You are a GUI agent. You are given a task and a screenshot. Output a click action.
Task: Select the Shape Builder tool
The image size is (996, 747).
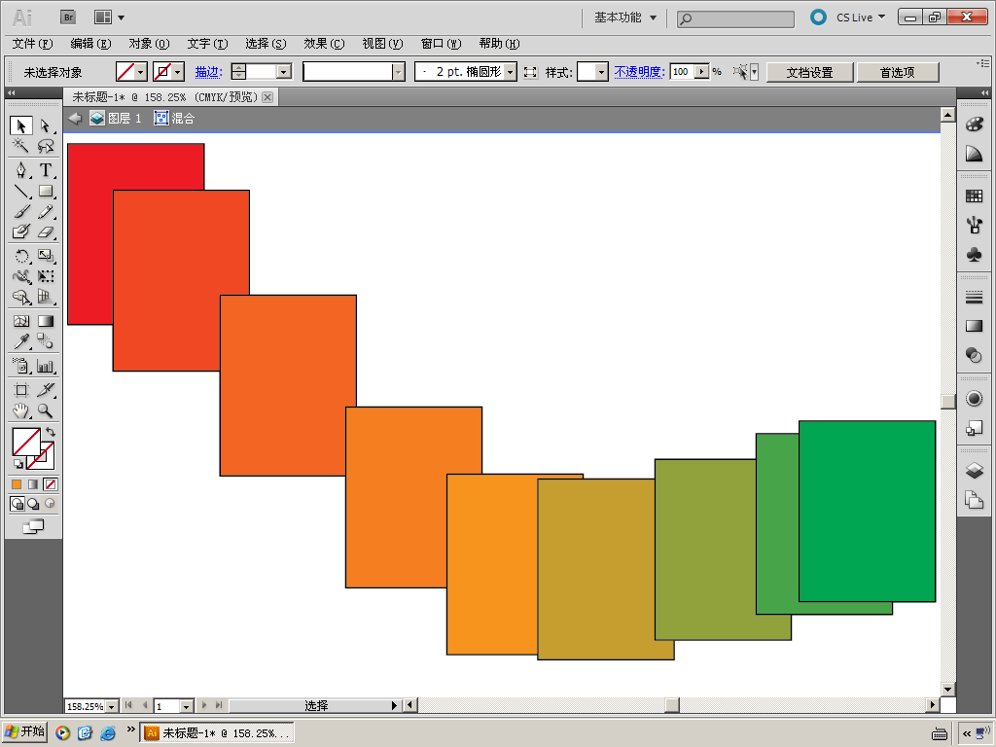[x=21, y=297]
